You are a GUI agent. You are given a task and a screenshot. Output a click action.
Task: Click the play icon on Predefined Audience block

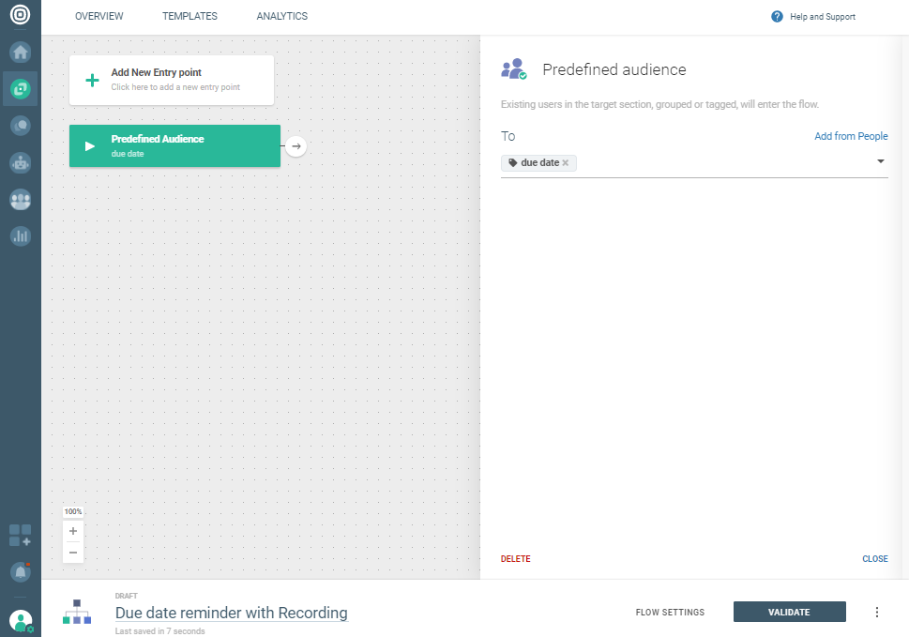(x=90, y=146)
